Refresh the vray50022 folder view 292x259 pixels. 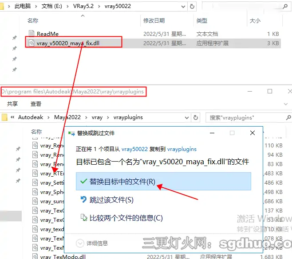(192, 7)
